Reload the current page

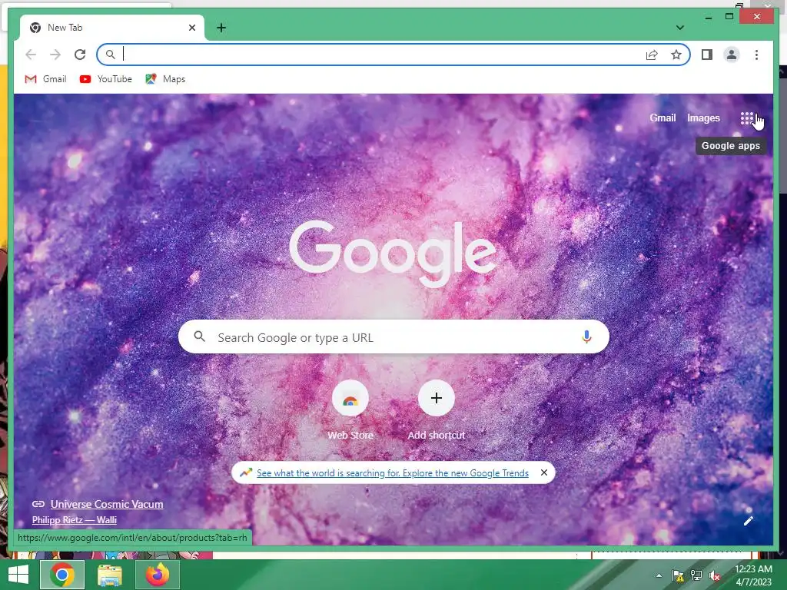(80, 55)
